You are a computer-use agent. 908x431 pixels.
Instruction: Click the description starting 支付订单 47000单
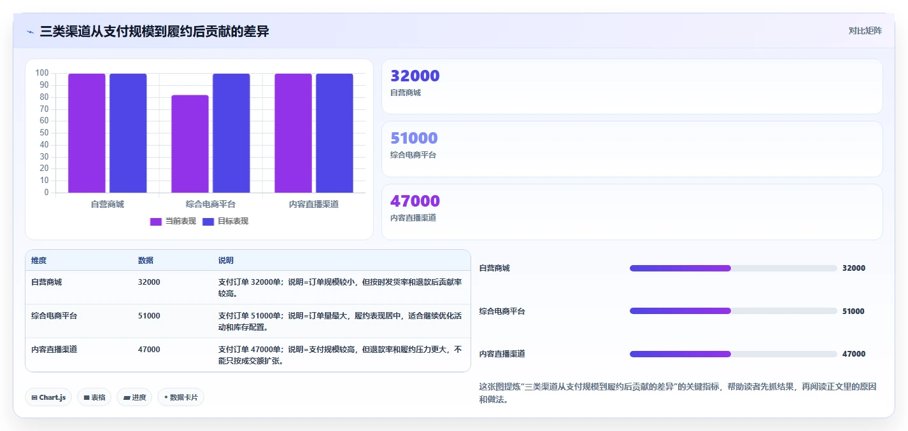(x=340, y=355)
